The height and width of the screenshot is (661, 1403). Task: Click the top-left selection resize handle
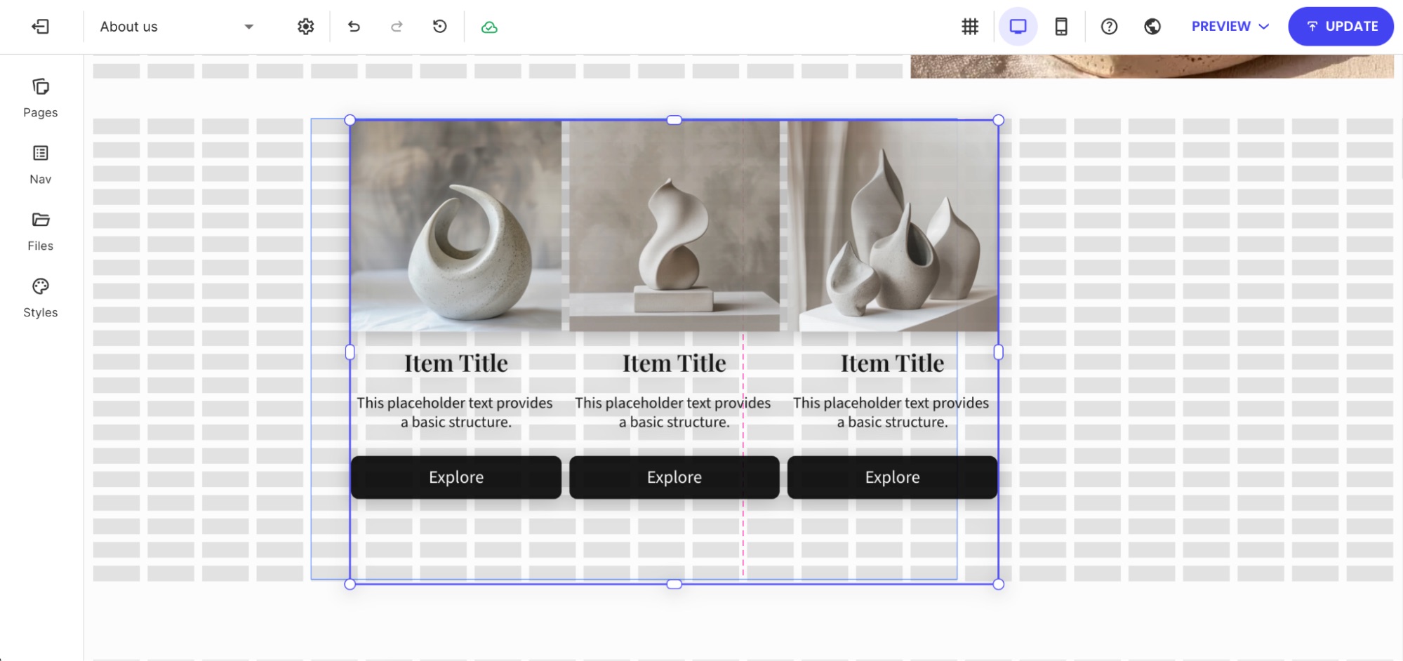pyautogui.click(x=350, y=120)
